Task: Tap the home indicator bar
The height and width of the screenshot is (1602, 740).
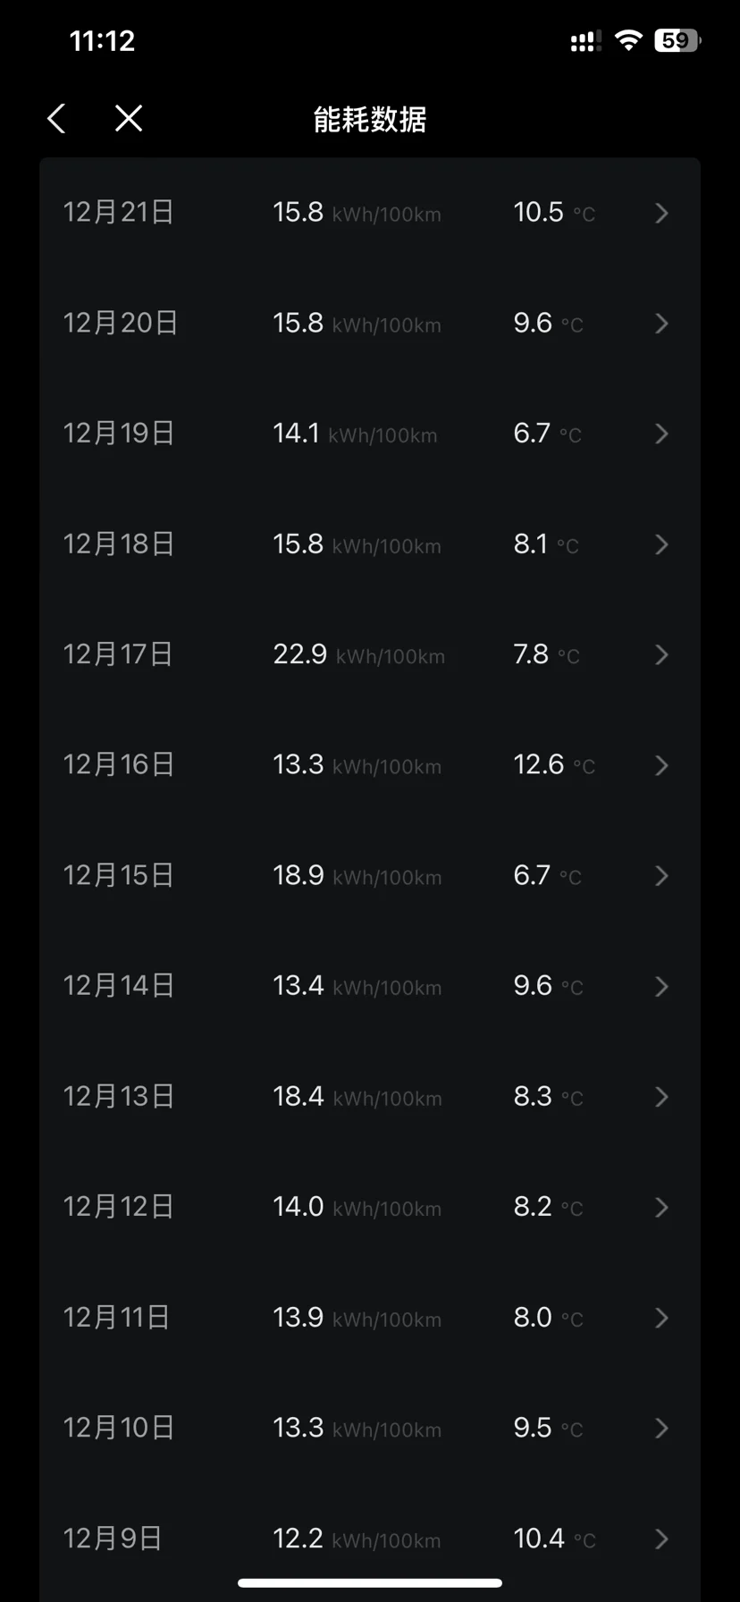Action: tap(370, 1583)
